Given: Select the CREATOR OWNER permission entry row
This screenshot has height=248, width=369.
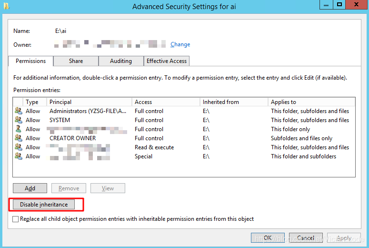Looking at the screenshot, I should coord(184,138).
